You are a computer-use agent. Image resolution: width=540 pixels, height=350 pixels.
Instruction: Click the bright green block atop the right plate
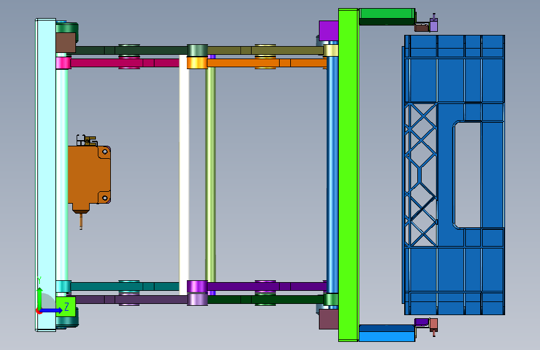[x=386, y=14]
